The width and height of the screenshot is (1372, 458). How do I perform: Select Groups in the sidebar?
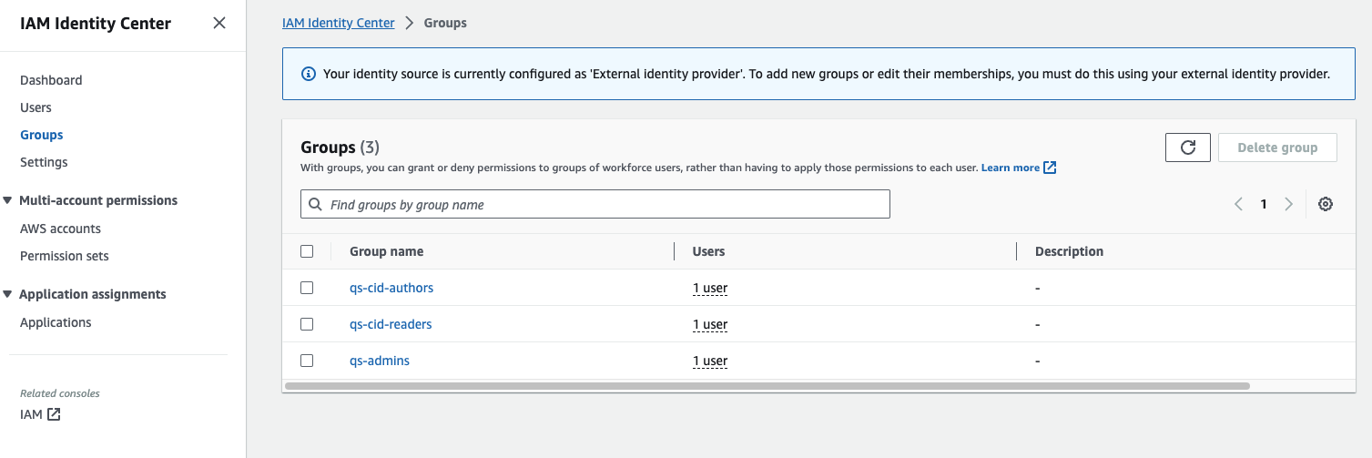42,135
